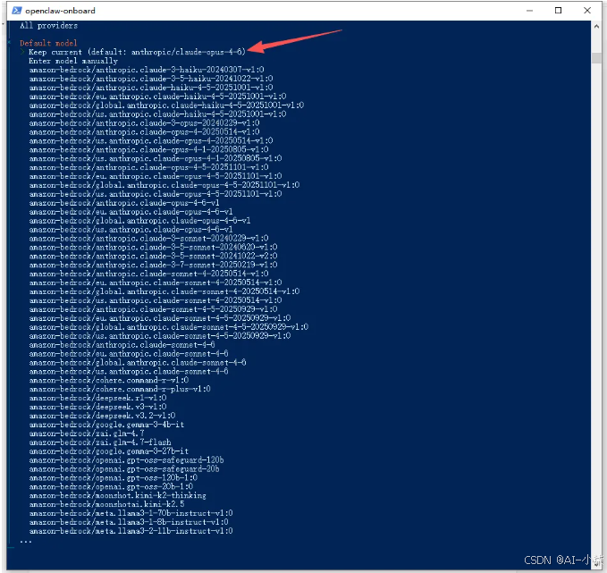607x573 pixels.
Task: Pick amazon-bedrock/anthropic.claude-sonnet-4-5-20250929-v1:0 row
Action: (x=153, y=309)
